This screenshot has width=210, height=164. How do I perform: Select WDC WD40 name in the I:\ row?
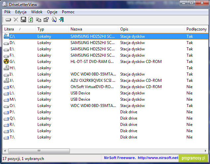click(x=93, y=74)
